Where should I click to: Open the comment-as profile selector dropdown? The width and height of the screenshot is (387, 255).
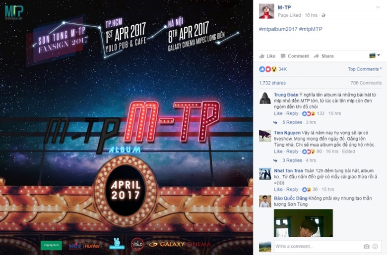click(x=375, y=55)
